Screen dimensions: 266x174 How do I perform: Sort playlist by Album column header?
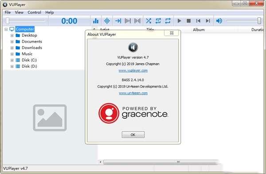coord(199,30)
